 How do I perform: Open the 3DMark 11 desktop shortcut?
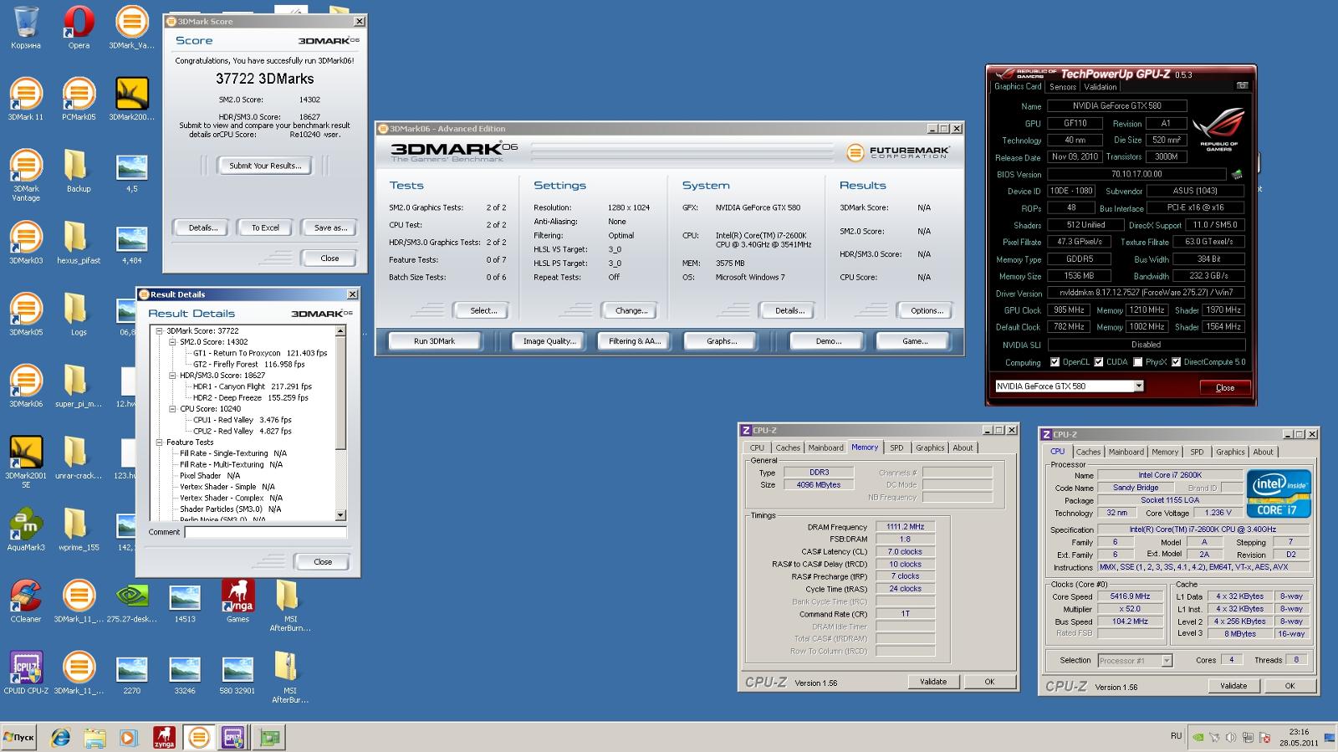26,99
